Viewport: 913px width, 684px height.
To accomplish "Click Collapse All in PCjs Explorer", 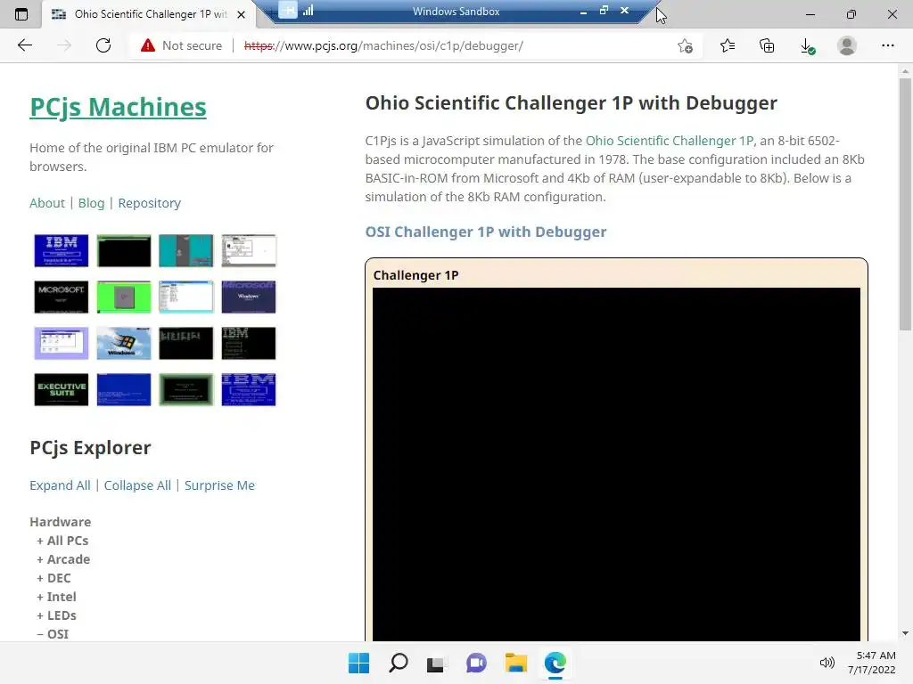I will click(x=137, y=485).
